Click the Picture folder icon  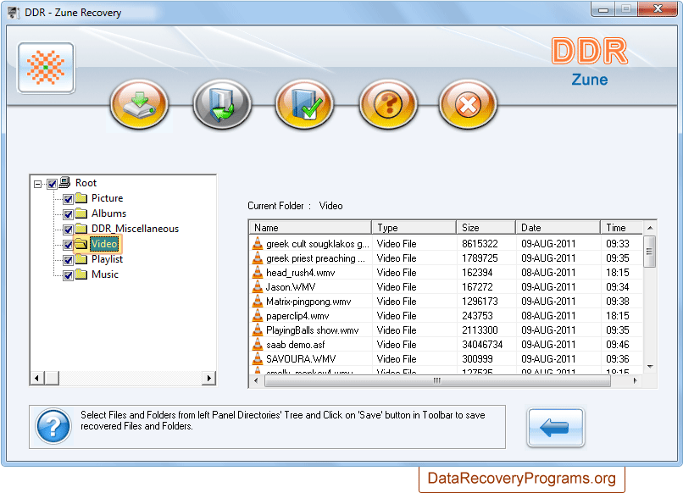[81, 198]
